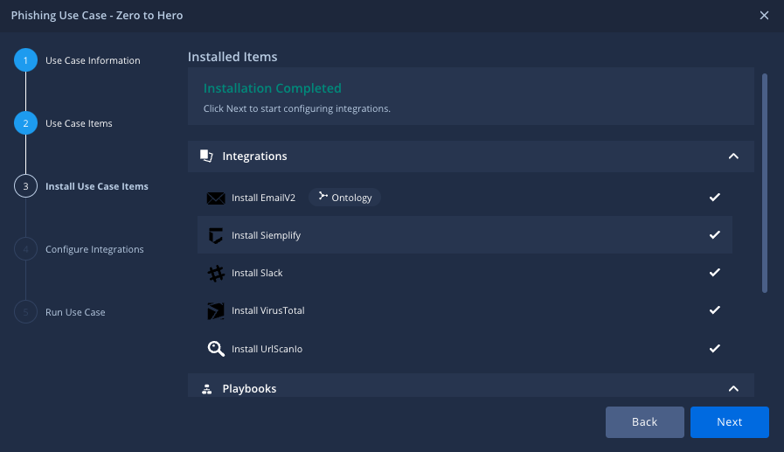The width and height of the screenshot is (784, 452).
Task: Collapse the Playbooks section chevron
Action: pyautogui.click(x=733, y=389)
